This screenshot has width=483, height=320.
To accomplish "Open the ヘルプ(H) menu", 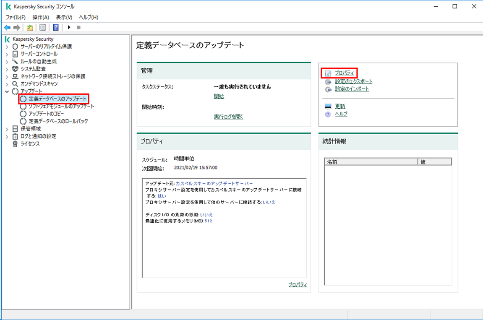I will coord(89,17).
